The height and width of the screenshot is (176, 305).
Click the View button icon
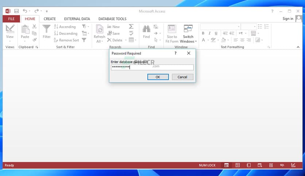pyautogui.click(x=10, y=29)
